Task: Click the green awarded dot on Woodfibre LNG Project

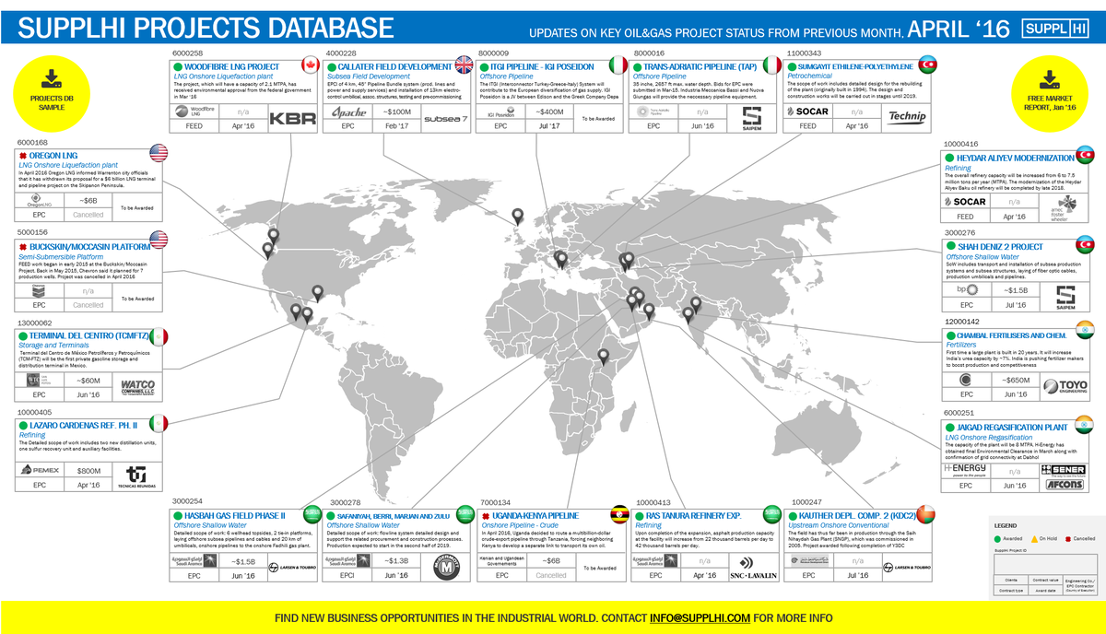Action: coord(178,67)
